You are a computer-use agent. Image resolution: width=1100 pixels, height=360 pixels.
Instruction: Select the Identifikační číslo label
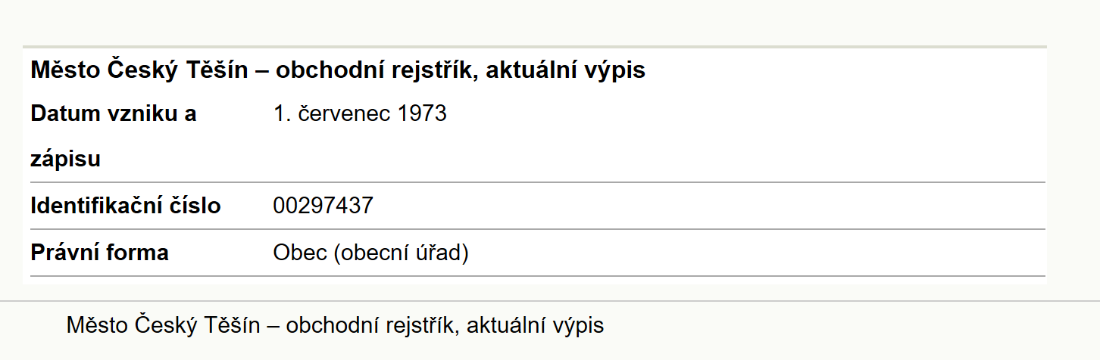126,206
